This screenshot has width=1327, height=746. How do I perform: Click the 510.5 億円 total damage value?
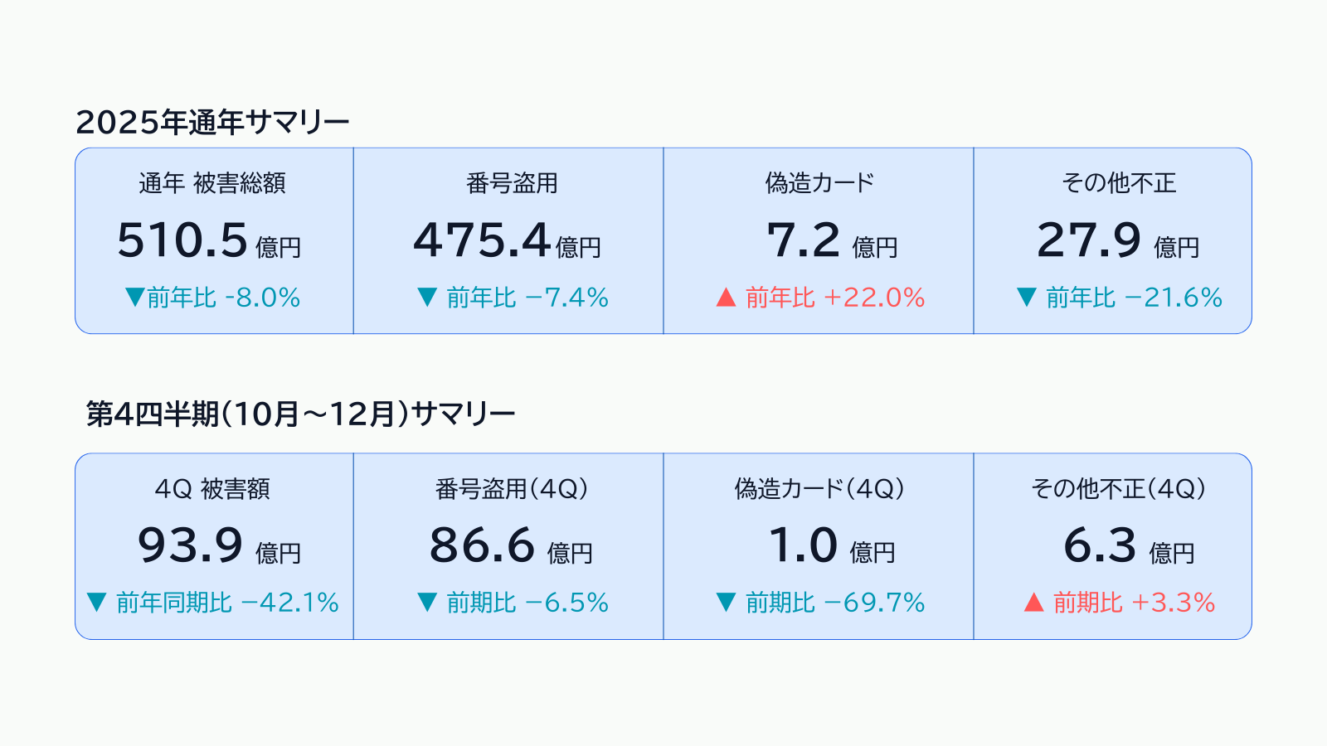[x=209, y=240]
